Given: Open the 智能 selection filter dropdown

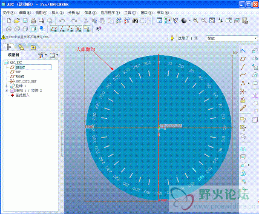Looking at the screenshot, I should pos(255,38).
